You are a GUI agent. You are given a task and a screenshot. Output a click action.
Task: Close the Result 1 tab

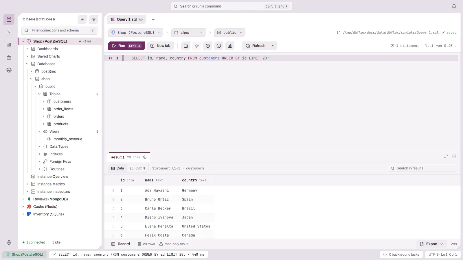point(145,157)
